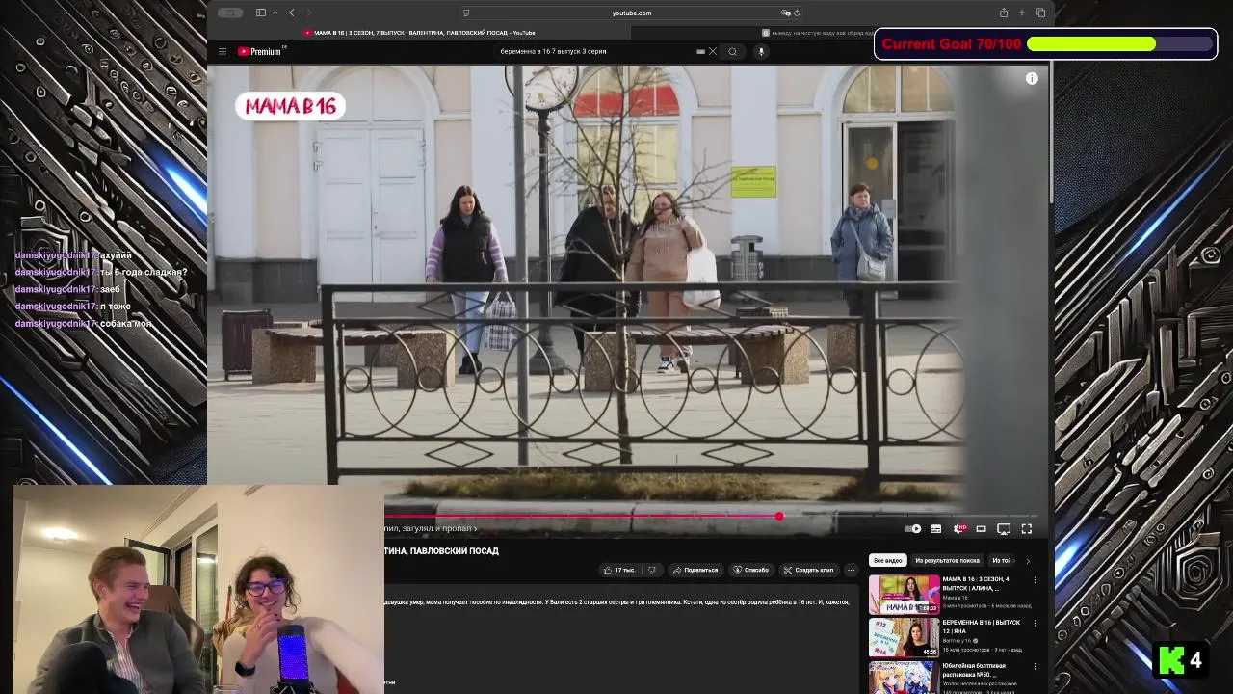Open options menu for АЛИНА recommendation
Viewport: 1233px width, 694px height.
[x=1035, y=580]
